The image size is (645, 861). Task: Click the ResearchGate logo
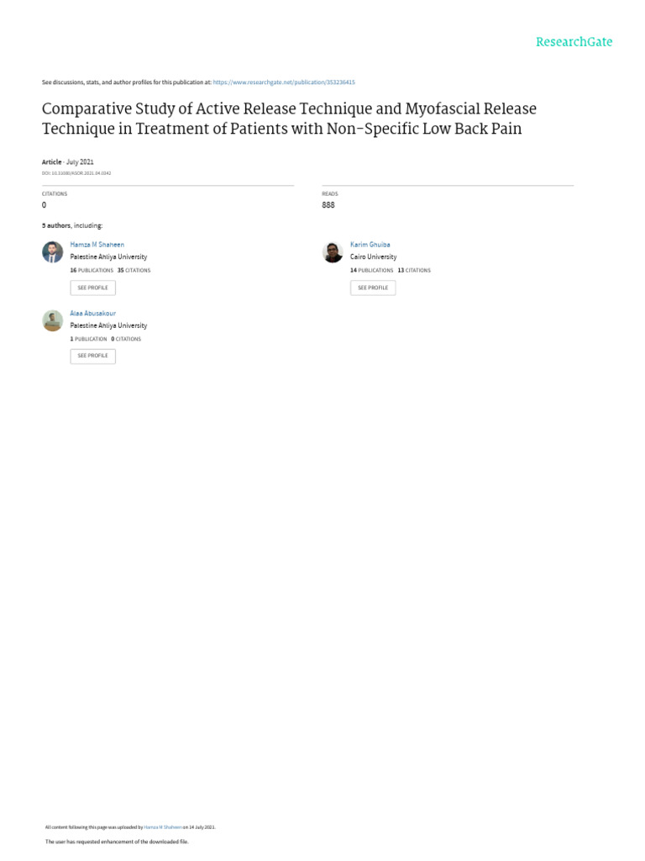[574, 42]
